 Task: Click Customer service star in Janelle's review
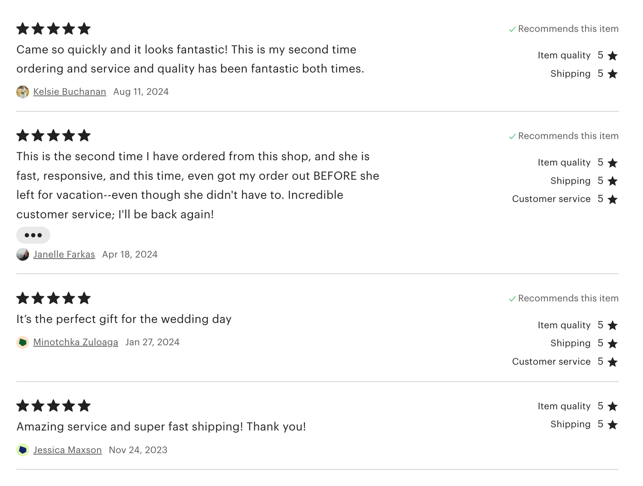click(613, 199)
